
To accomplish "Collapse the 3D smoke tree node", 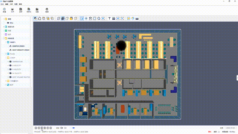I will (6, 42).
